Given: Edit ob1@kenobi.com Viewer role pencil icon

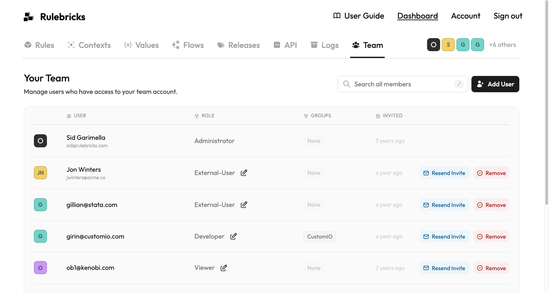Looking at the screenshot, I should click(224, 268).
